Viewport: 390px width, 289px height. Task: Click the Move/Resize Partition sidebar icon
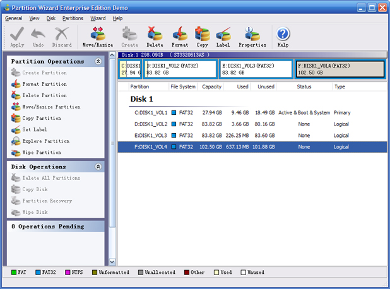[16, 107]
